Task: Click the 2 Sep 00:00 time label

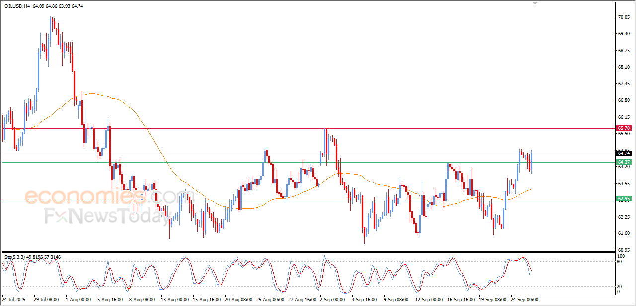Action: (332, 300)
